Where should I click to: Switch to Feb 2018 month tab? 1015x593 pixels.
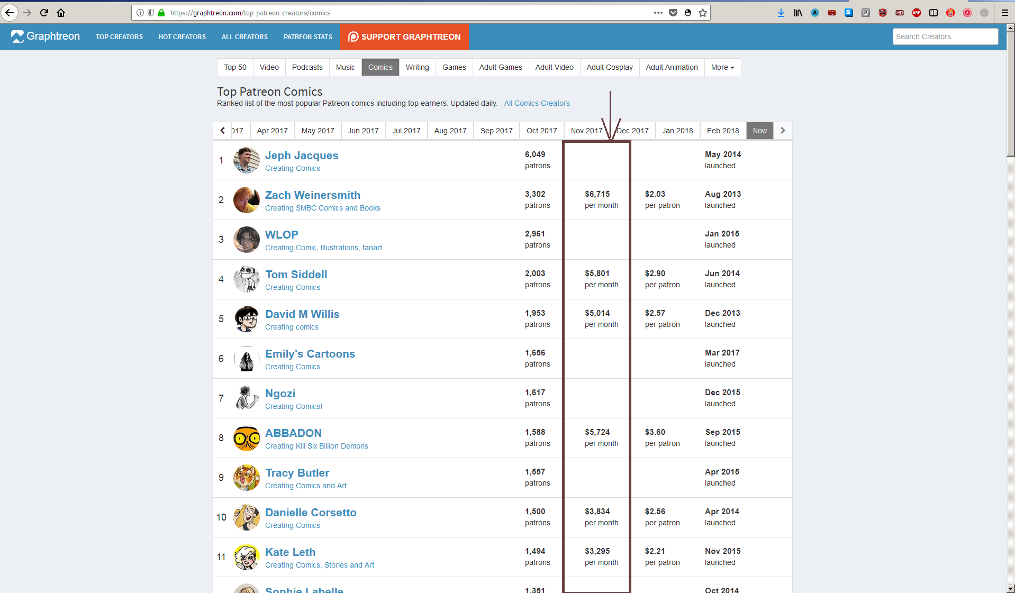click(x=723, y=131)
